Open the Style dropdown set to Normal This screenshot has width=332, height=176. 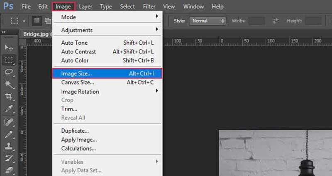pyautogui.click(x=207, y=21)
